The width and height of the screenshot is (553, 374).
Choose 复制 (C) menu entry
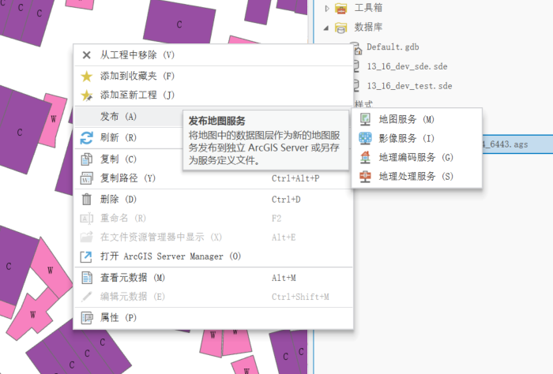pyautogui.click(x=129, y=159)
